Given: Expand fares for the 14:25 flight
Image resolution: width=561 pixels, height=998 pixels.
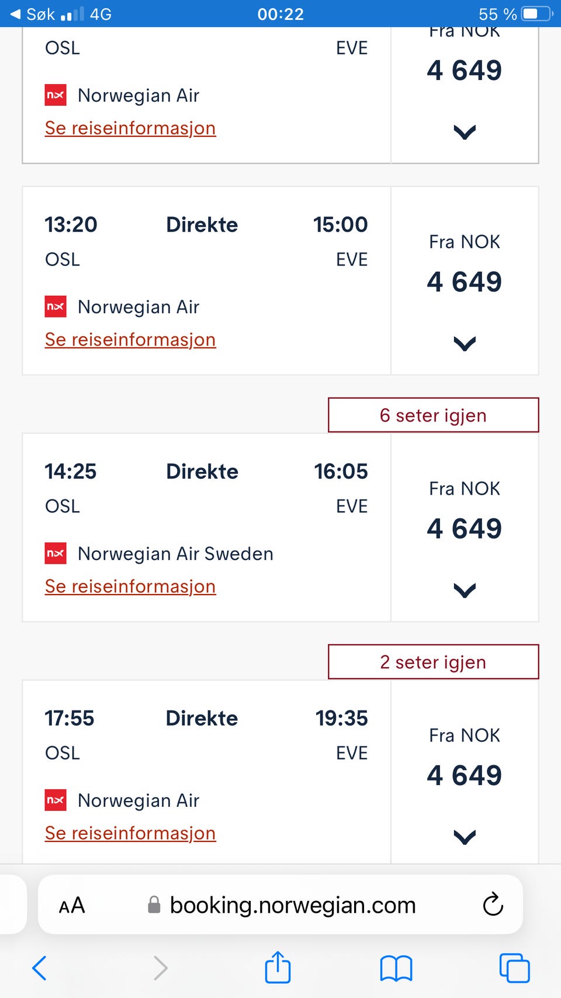Looking at the screenshot, I should tap(465, 590).
